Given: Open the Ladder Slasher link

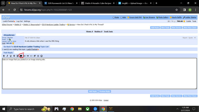Looking at the screenshot, I should (x=191, y=17).
